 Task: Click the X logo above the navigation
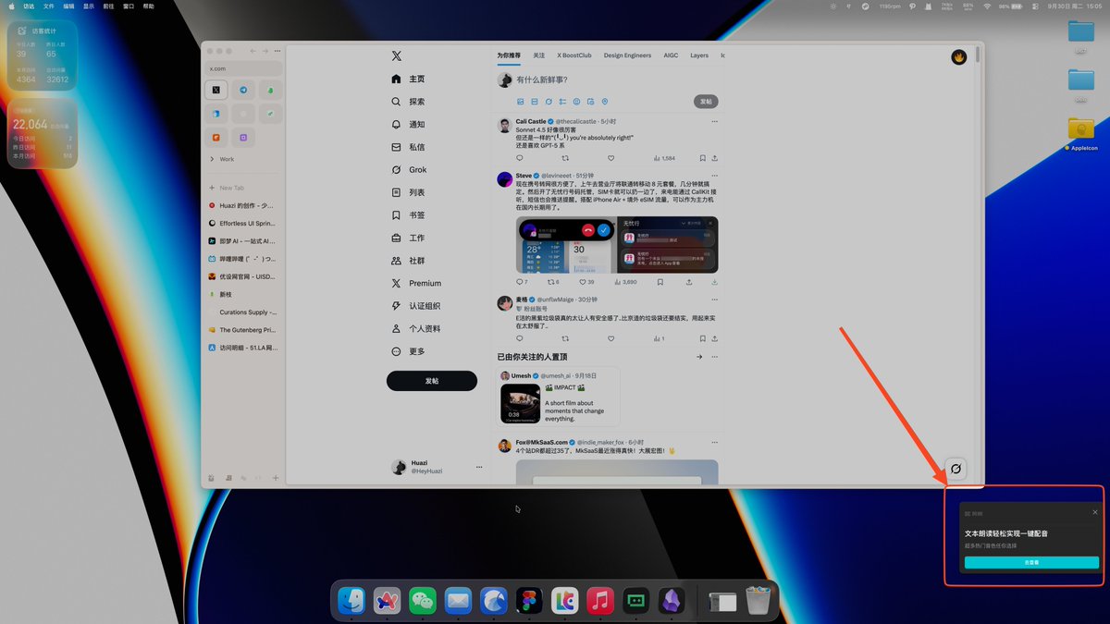click(x=397, y=56)
